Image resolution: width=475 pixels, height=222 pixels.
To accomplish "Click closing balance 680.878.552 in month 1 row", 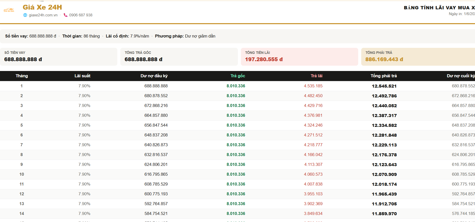I will (463, 86).
